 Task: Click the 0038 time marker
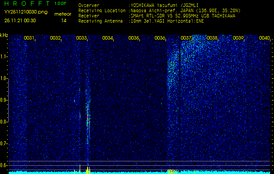[x=212, y=38]
